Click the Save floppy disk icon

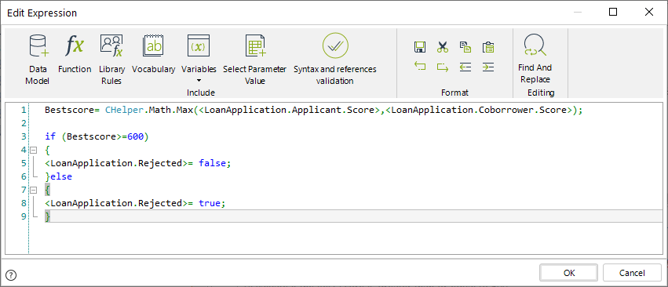tap(420, 47)
